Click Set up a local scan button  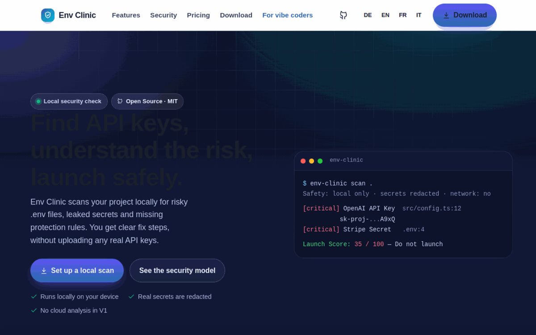[x=77, y=271]
